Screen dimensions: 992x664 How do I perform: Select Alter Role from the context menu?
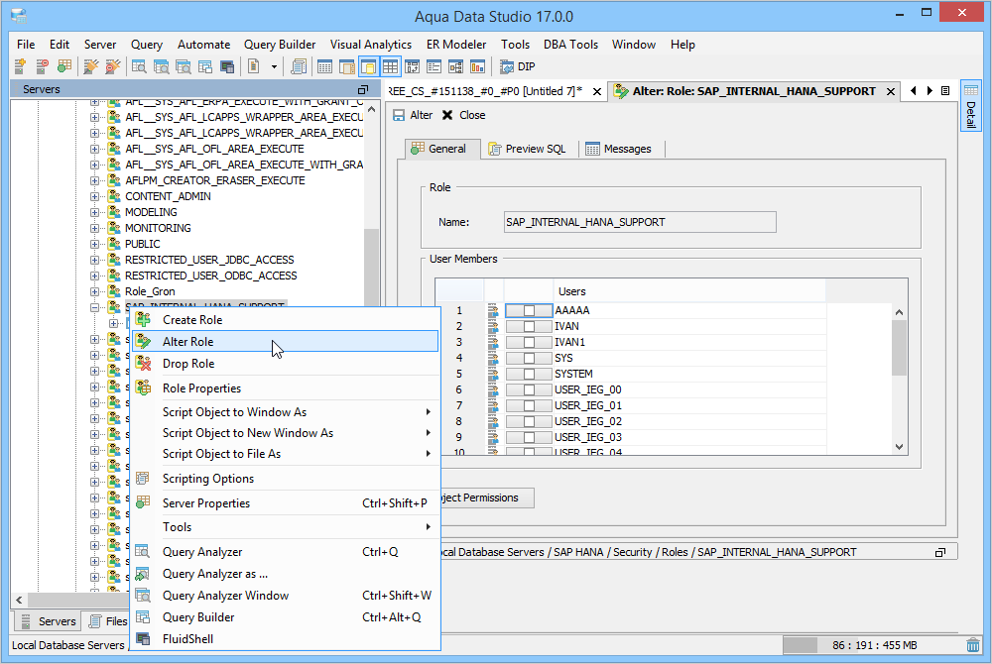pyautogui.click(x=188, y=342)
